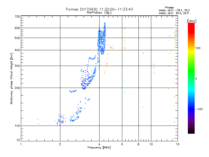Click the y-axis tick label '200'

point(17,88)
